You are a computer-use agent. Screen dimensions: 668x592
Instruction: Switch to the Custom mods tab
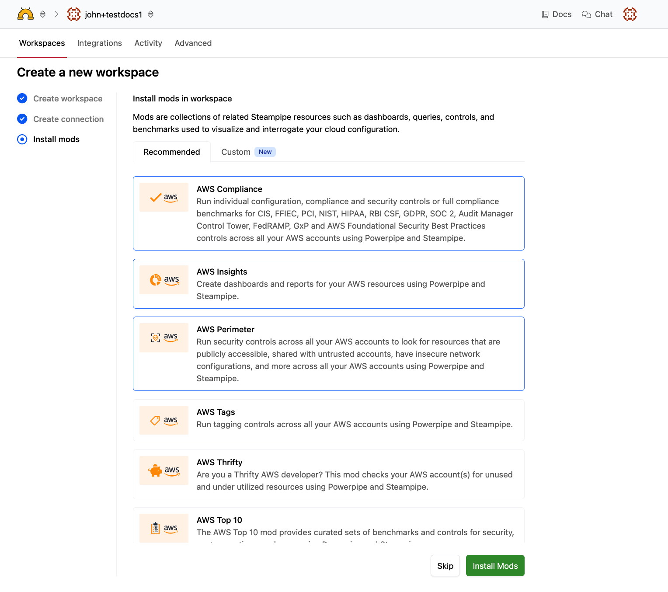point(236,152)
